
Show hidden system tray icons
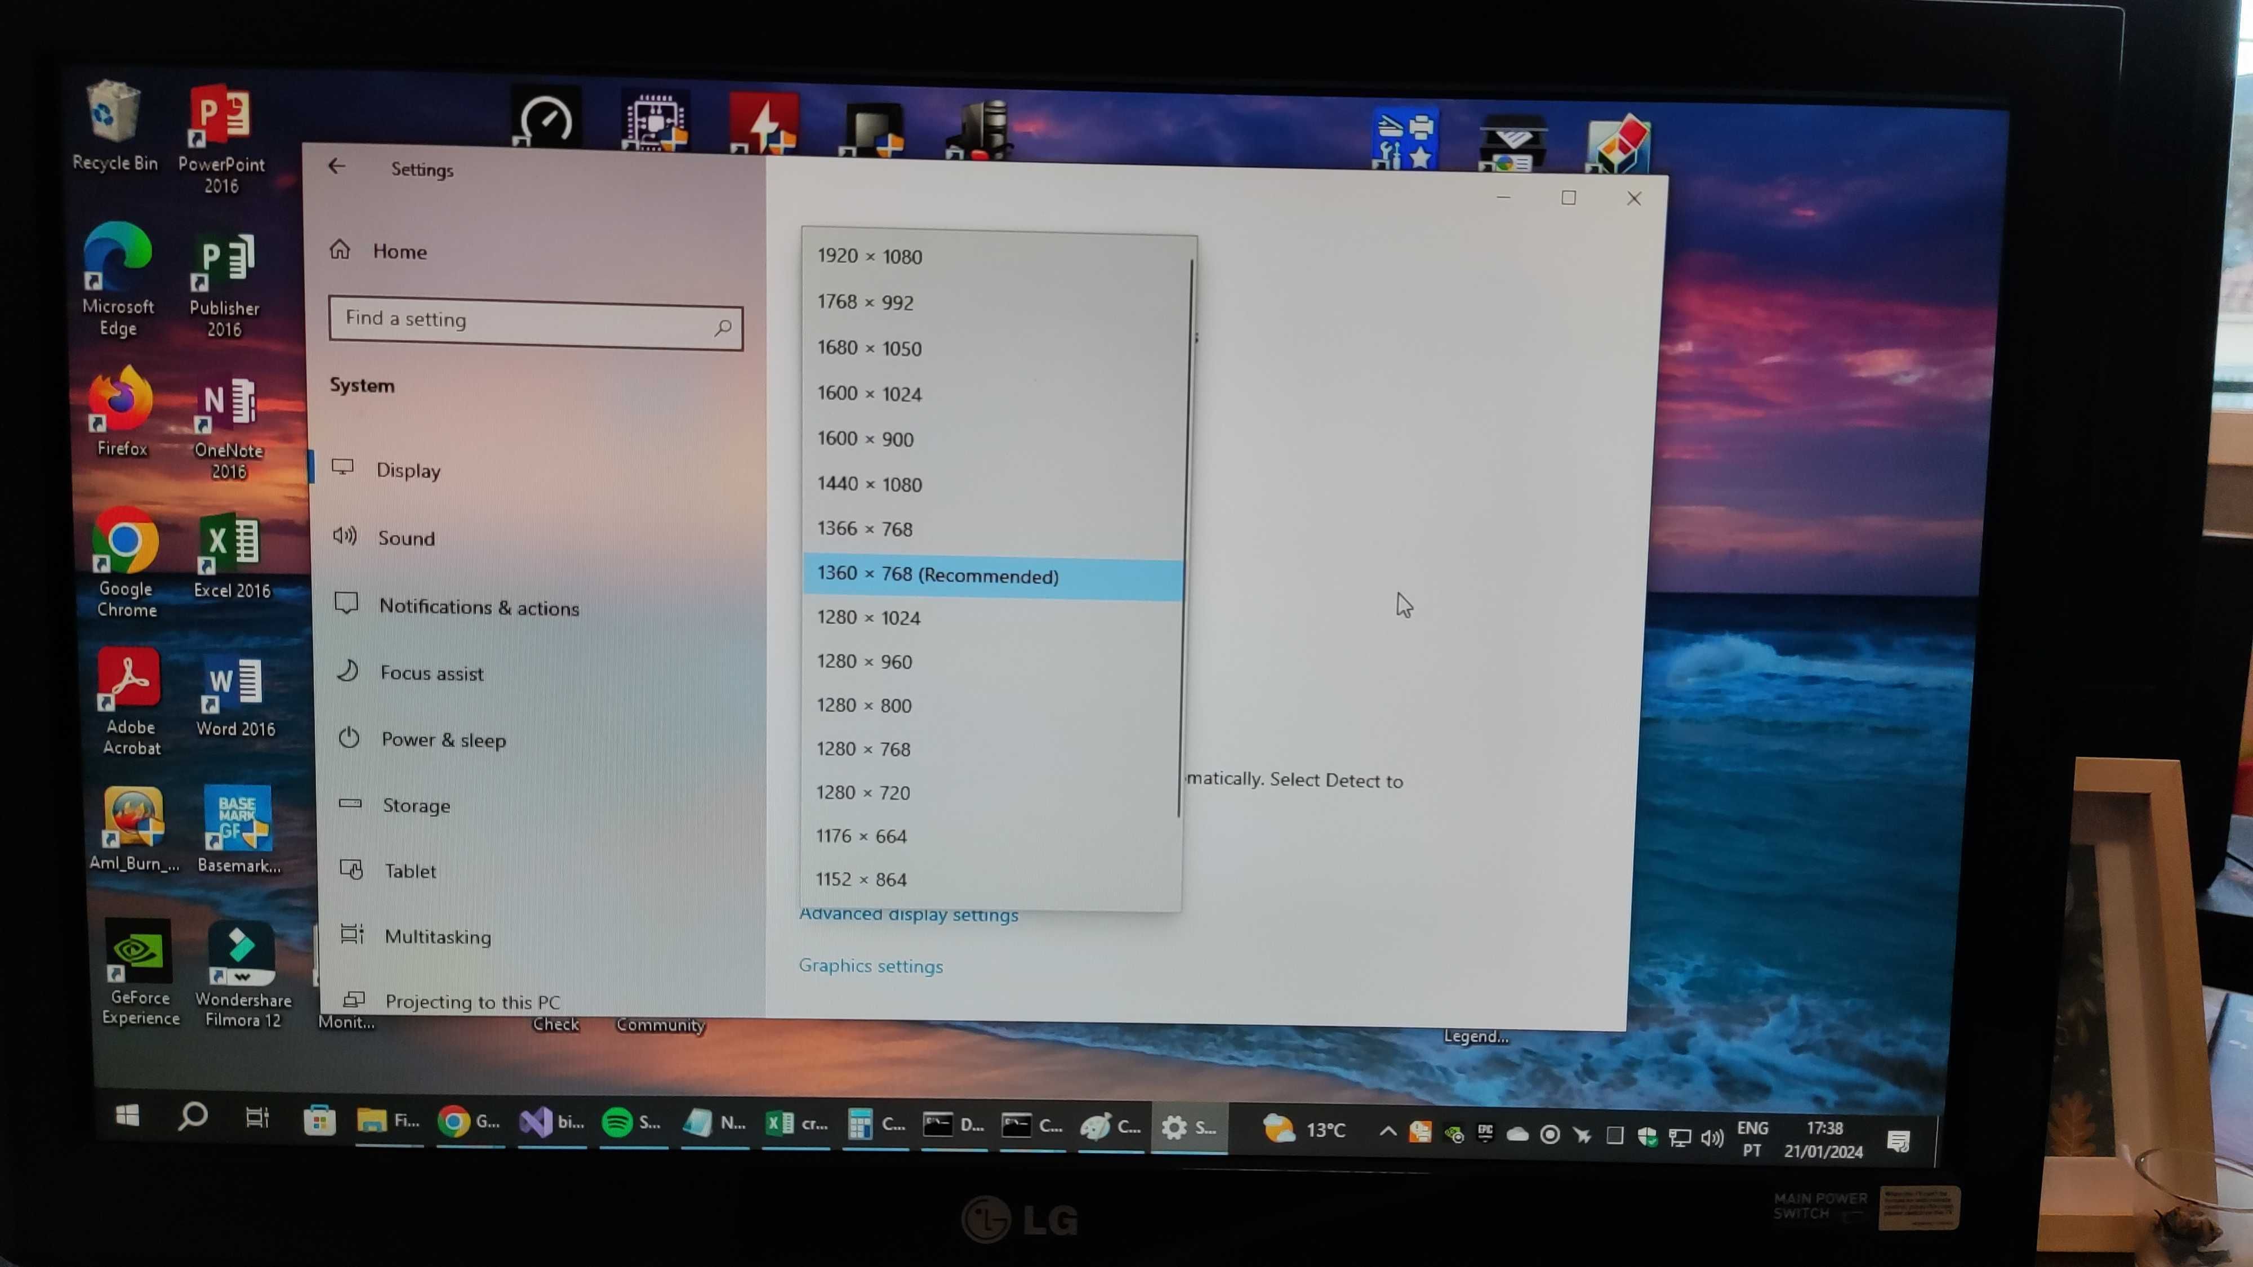pyautogui.click(x=1387, y=1131)
